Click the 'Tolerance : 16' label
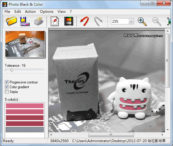This screenshot has width=173, height=146. pos(15,66)
